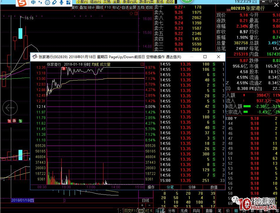Screen dimensions: 280x213
Task: Click 复权 in the chart toolbar
Action: (x=75, y=8)
